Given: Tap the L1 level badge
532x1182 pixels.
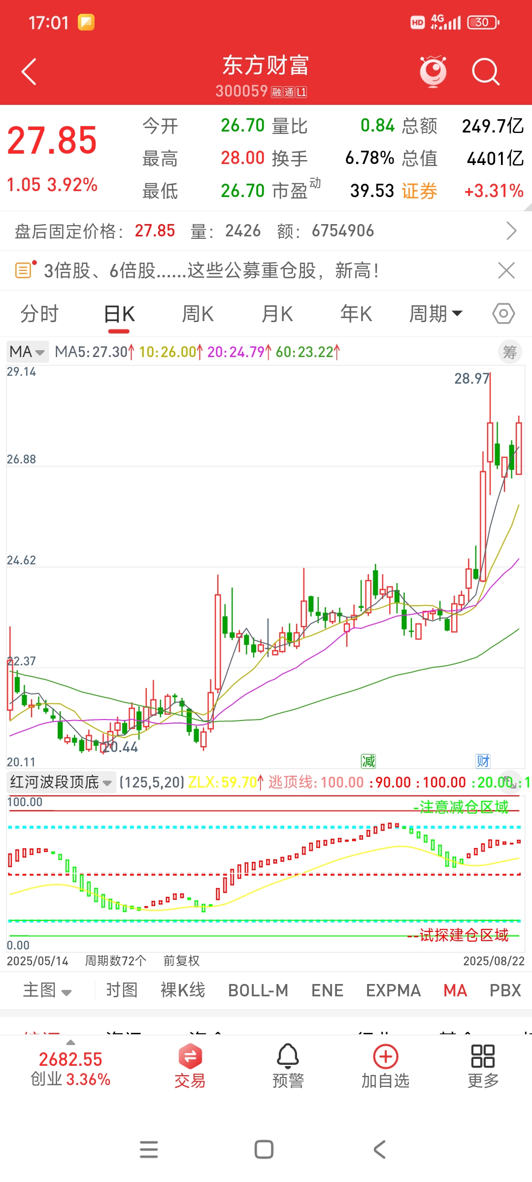Looking at the screenshot, I should click(x=301, y=92).
